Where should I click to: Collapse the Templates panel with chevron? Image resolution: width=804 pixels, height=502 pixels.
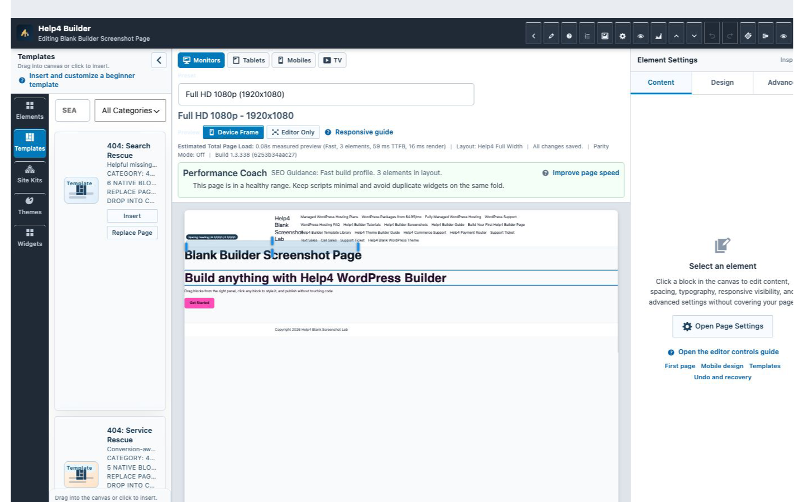[x=159, y=60]
